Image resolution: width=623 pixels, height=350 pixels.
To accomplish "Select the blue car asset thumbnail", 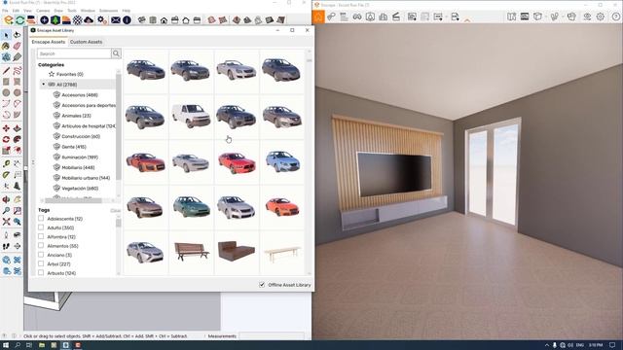I will [x=281, y=161].
